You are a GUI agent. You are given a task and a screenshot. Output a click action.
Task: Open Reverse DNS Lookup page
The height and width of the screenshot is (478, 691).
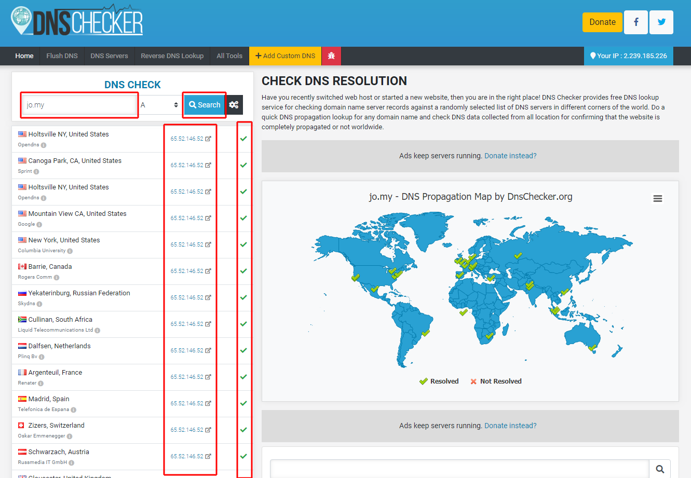172,56
